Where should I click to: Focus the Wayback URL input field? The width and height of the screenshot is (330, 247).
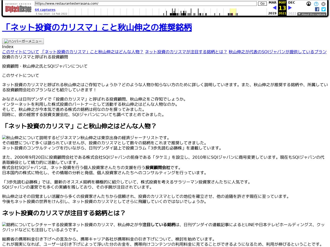pyautogui.click(x=146, y=4)
